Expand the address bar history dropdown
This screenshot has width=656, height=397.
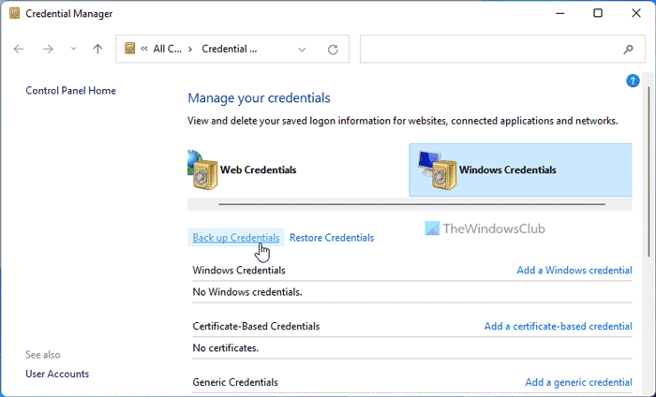click(x=301, y=50)
